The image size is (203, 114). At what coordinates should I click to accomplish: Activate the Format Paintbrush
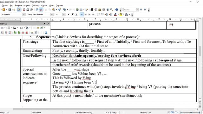(60, 9)
